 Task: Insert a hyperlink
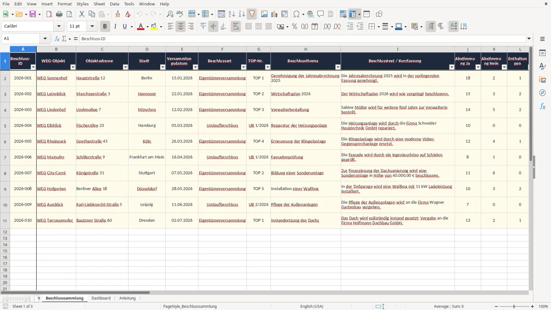pyautogui.click(x=310, y=14)
